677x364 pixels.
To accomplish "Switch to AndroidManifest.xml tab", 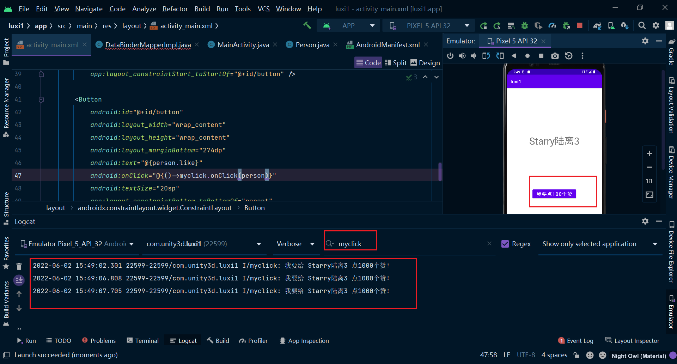I will 388,45.
